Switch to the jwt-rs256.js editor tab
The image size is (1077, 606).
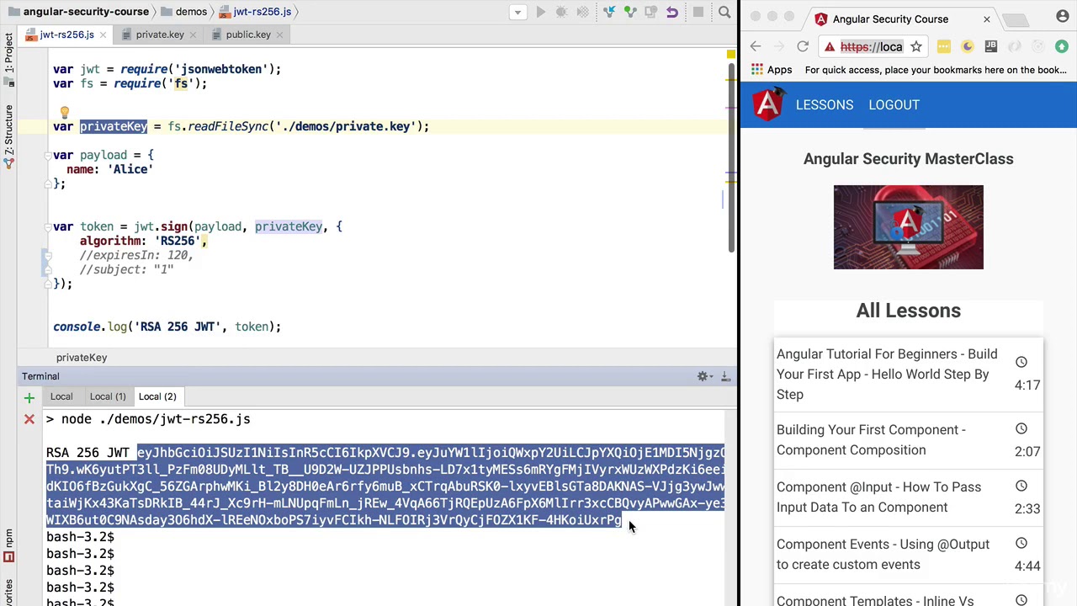point(66,35)
